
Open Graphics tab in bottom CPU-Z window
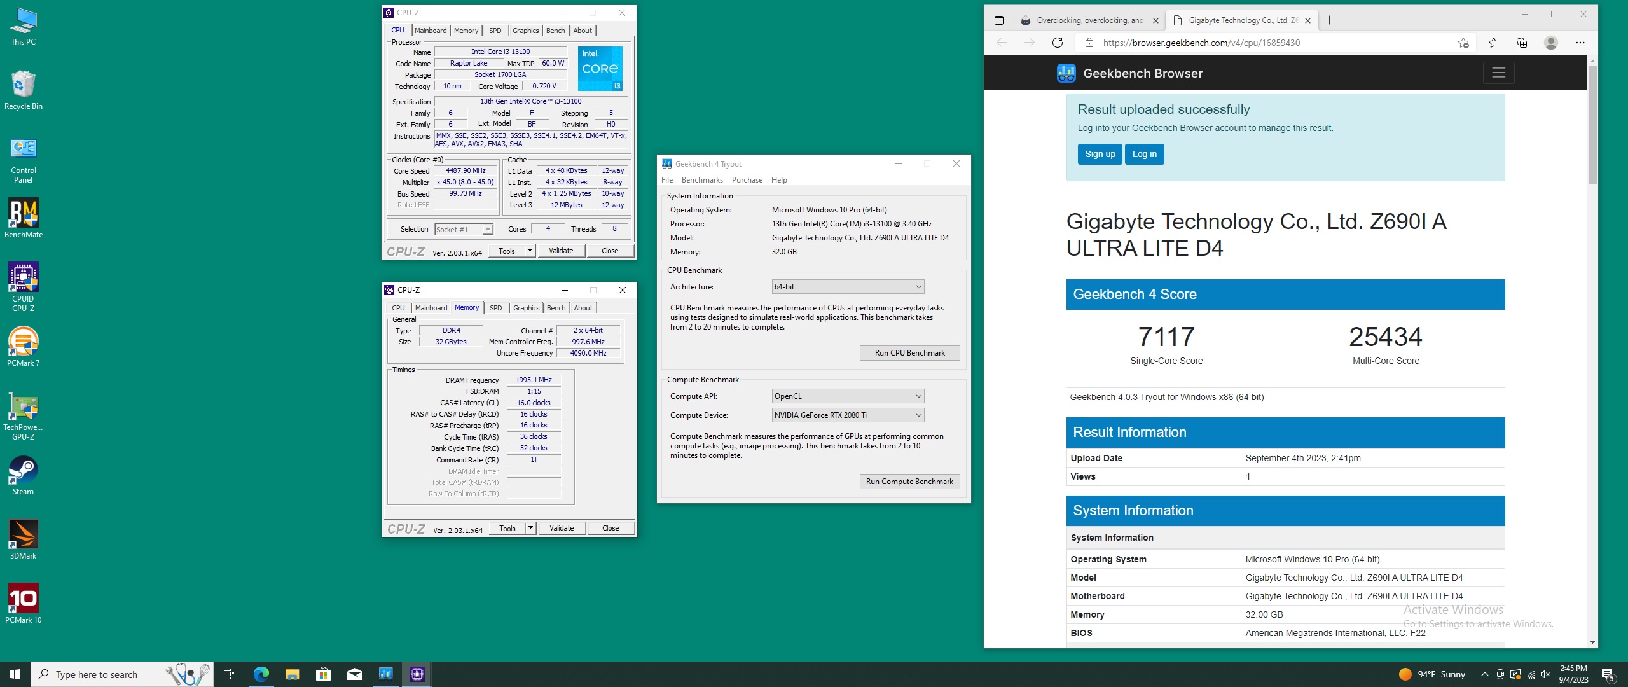tap(527, 308)
